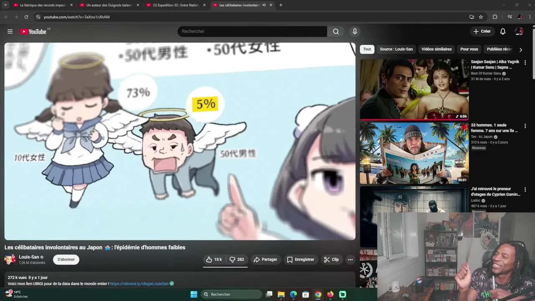
Task: Dislike the video with 282 thumbs-down
Action: click(x=237, y=260)
